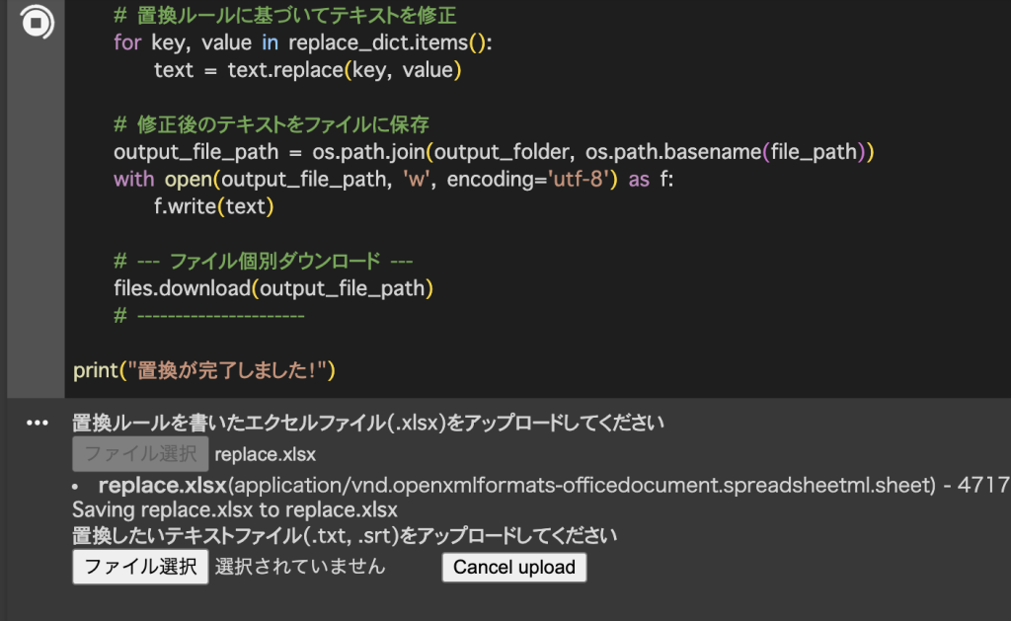Click the Saving replace.xlsx output message
The height and width of the screenshot is (621, 1011).
point(235,510)
